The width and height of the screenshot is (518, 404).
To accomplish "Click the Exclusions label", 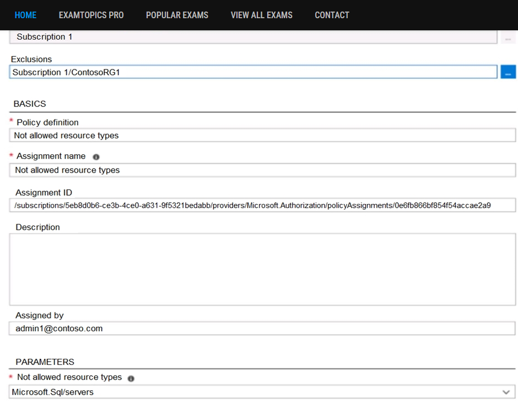I will click(31, 59).
